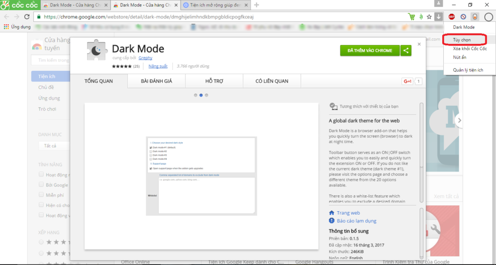Screen dimensions: 496x265
Task: Open the 'Báo cáo lạm dụng' link
Action: pos(356,221)
